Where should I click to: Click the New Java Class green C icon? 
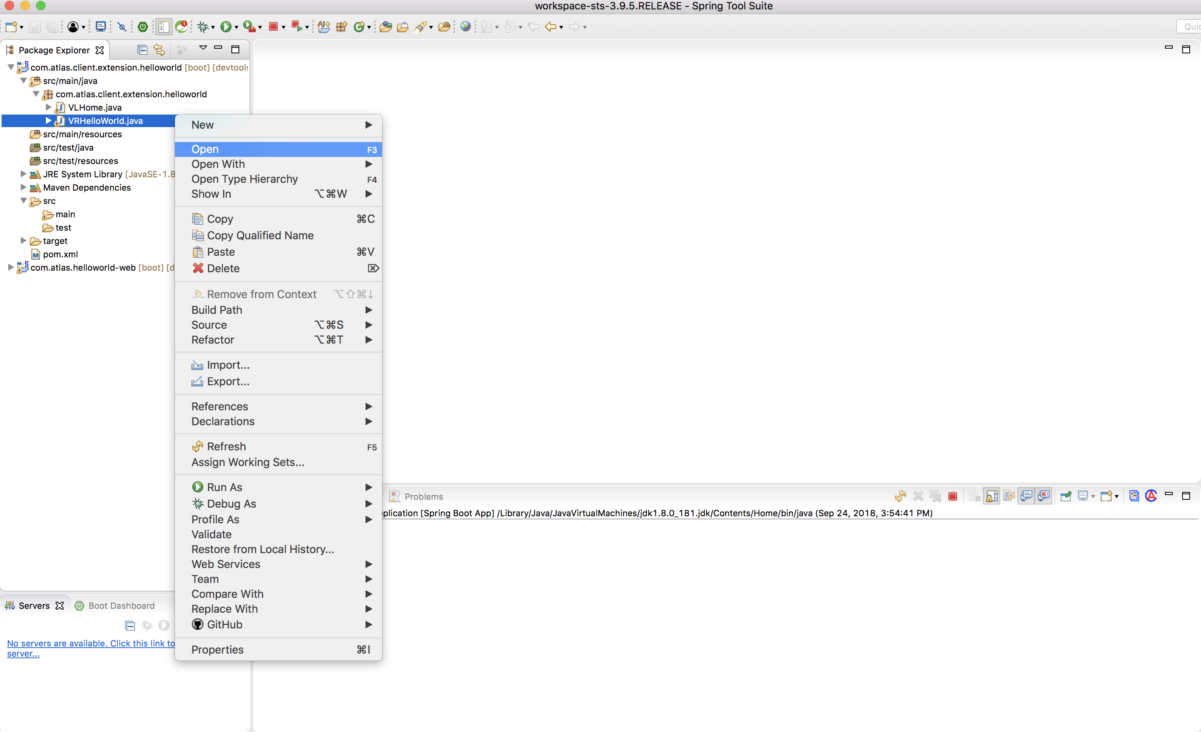coord(359,27)
